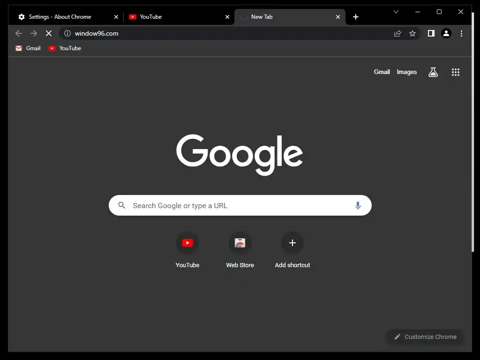Bookmark this tab with star icon
480x360 pixels.
click(x=412, y=33)
